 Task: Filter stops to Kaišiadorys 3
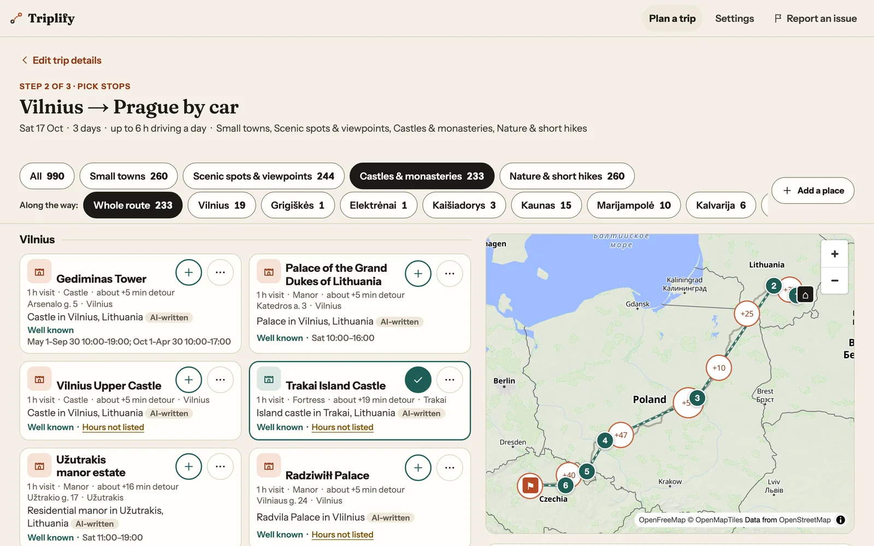(x=464, y=205)
